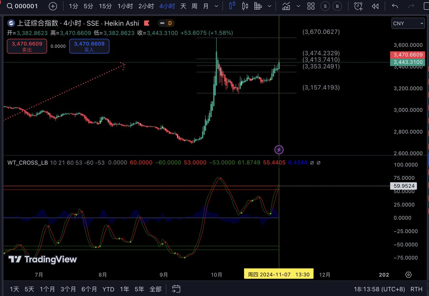Image resolution: width=429 pixels, height=296 pixels.
Task: Switch to 月 monthly timeframe
Action: point(205,6)
